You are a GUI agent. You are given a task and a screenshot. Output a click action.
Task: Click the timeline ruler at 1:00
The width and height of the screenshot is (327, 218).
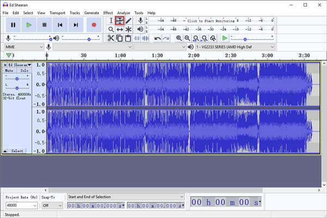point(120,56)
